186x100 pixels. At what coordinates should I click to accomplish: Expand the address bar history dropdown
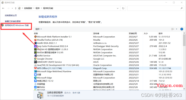117,8
